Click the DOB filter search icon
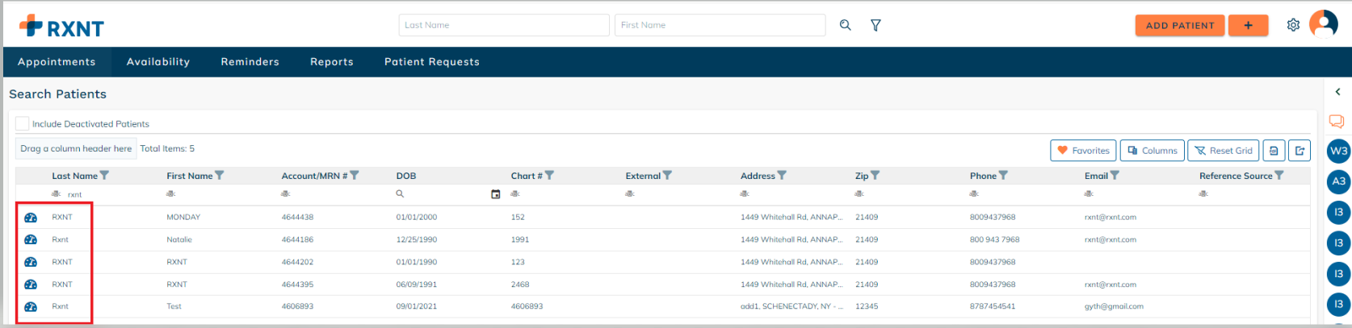 tap(400, 194)
